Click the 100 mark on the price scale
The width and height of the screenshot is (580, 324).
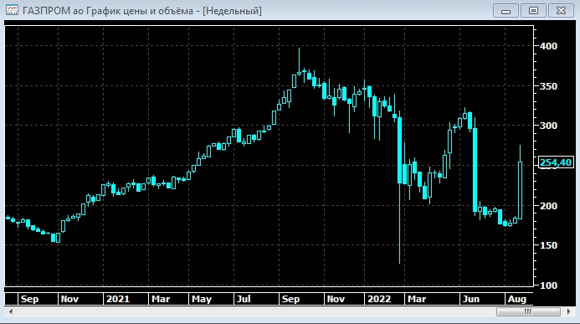pyautogui.click(x=548, y=285)
